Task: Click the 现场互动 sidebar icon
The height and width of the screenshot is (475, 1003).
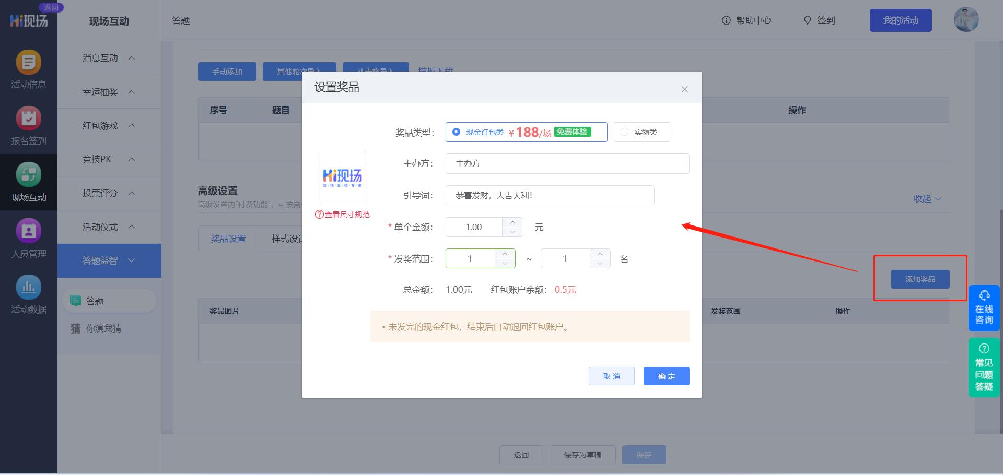Action: tap(29, 174)
